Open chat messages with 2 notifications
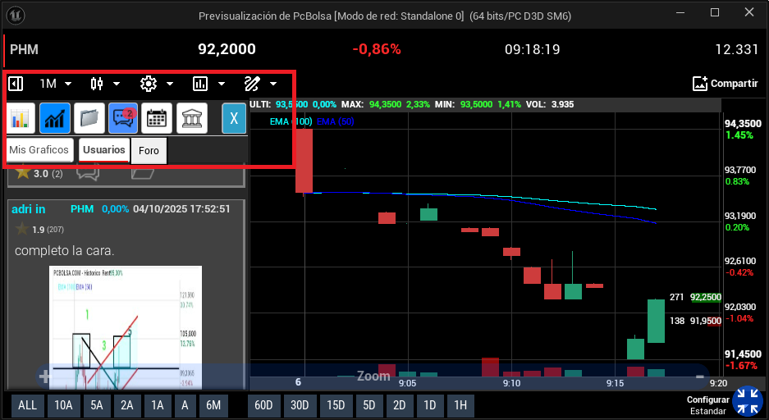The width and height of the screenshot is (769, 420). (122, 119)
